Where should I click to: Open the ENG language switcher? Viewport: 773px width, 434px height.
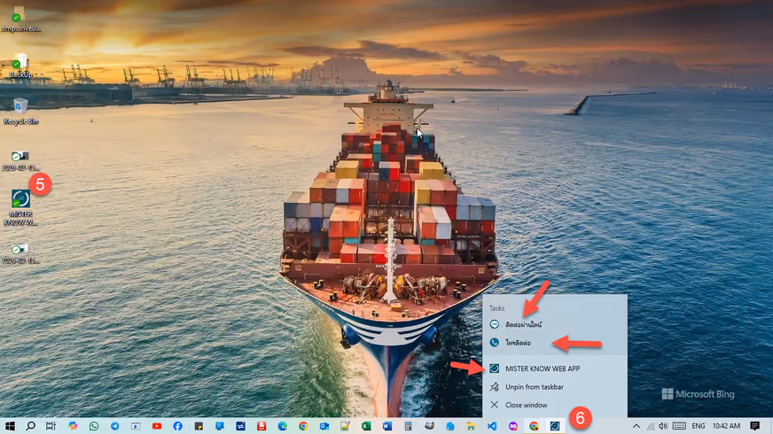coord(699,426)
